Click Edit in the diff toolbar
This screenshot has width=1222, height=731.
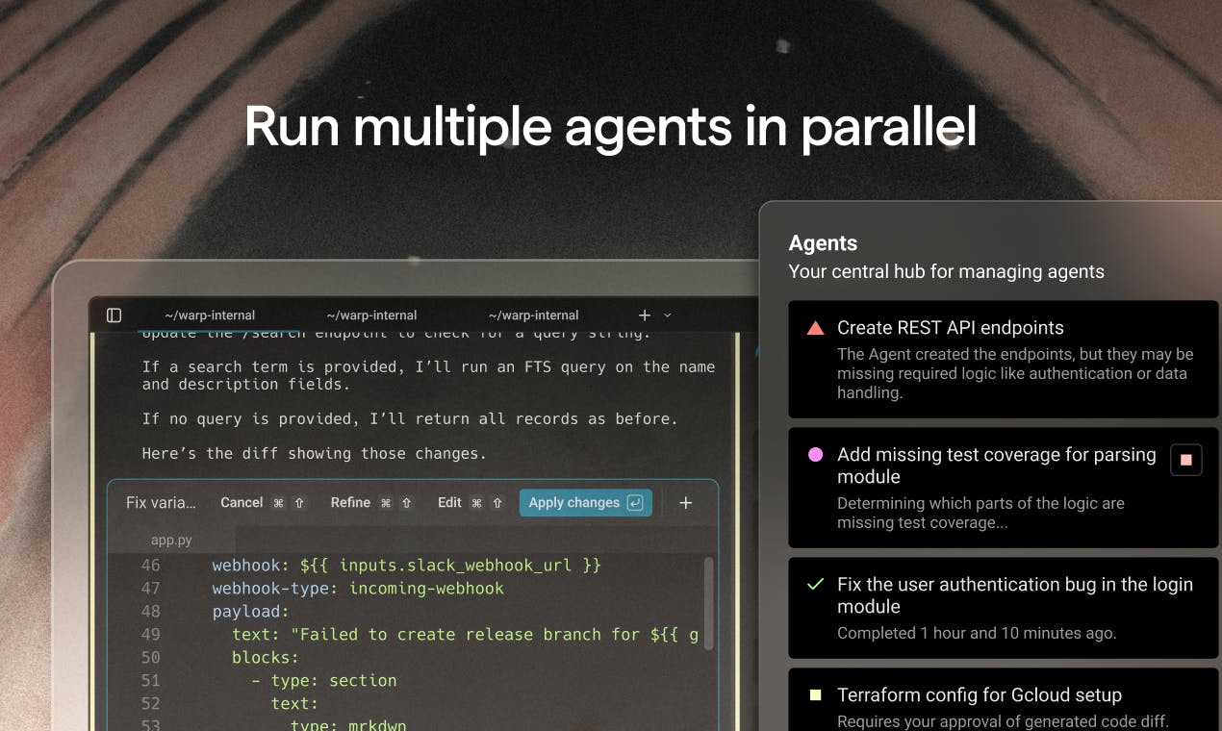pos(449,502)
